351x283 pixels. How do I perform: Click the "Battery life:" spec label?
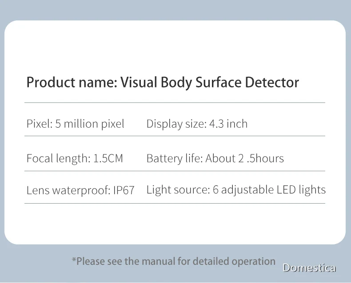coord(174,158)
